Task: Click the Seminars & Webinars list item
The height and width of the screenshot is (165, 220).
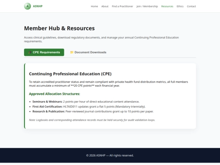Action: click(86, 101)
